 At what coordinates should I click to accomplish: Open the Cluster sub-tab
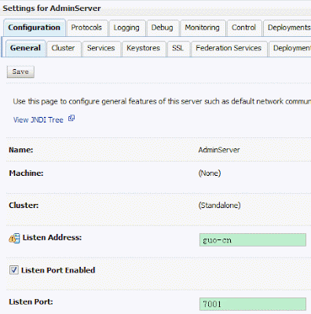(x=63, y=48)
